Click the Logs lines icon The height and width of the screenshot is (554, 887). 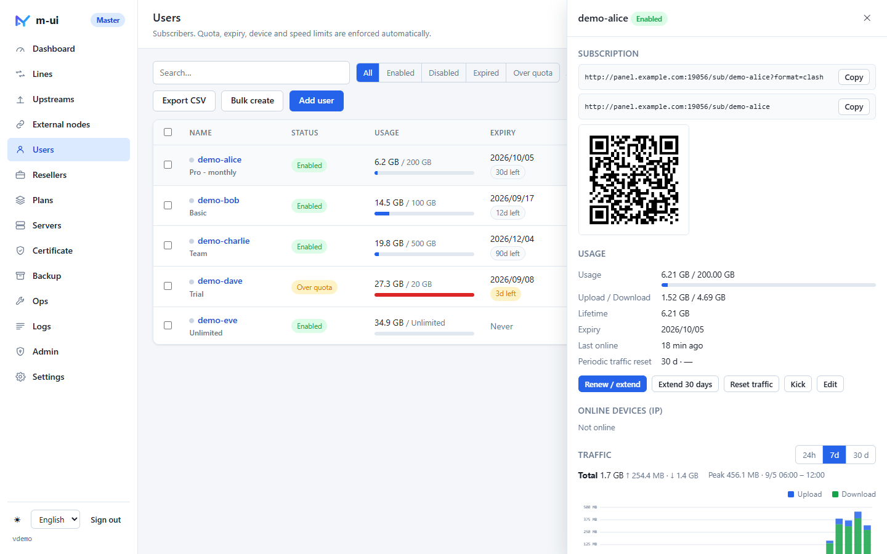(x=20, y=326)
